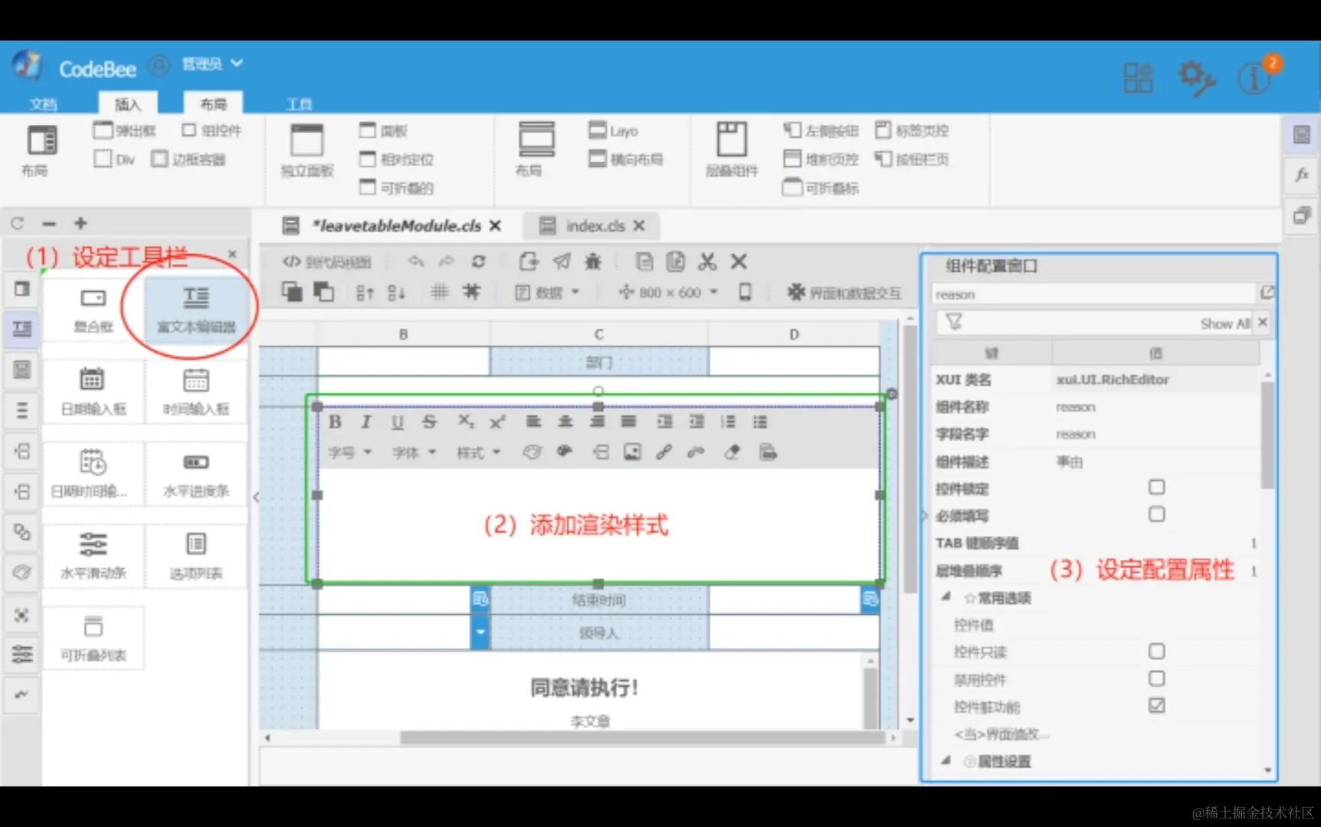This screenshot has width=1321, height=827.
Task: Enable the 控件锁定 checkbox
Action: pos(1156,486)
